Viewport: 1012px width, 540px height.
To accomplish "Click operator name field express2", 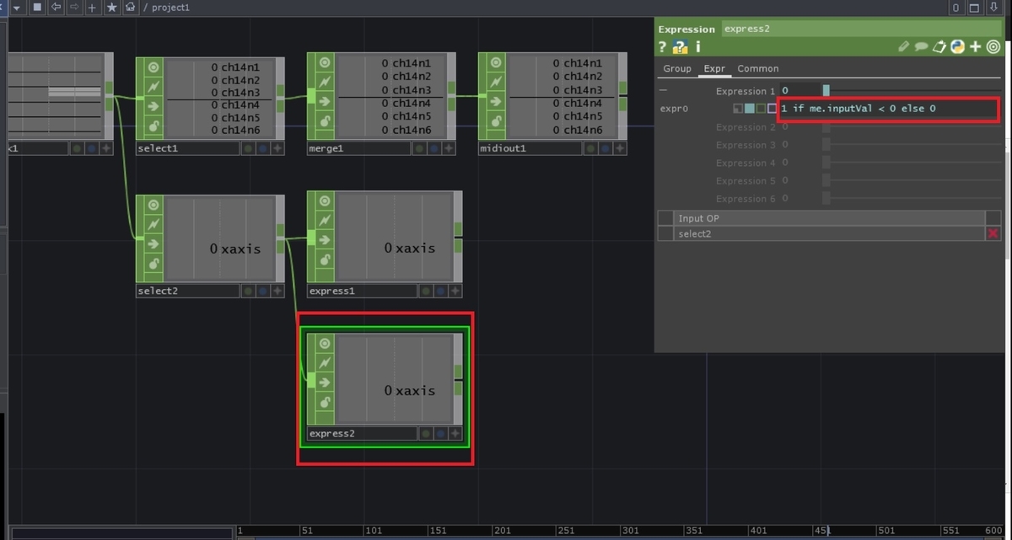I will 862,29.
